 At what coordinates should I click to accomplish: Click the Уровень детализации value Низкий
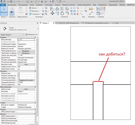[26, 46]
